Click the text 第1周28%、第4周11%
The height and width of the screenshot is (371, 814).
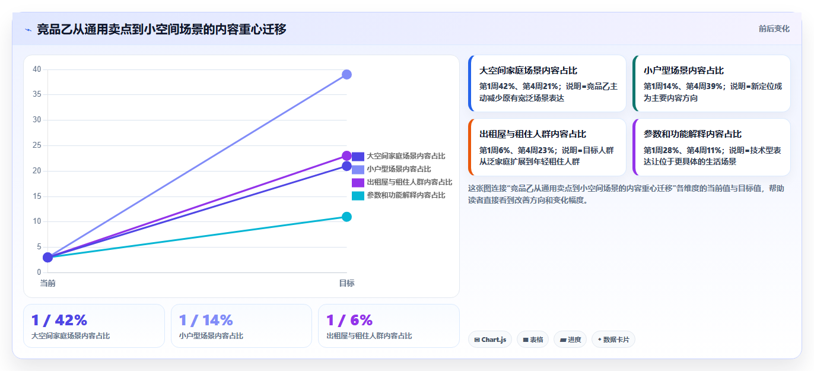click(x=682, y=150)
